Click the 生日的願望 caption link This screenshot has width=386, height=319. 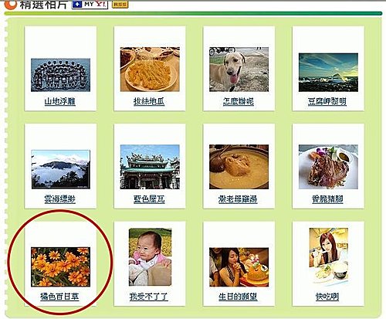(x=238, y=297)
